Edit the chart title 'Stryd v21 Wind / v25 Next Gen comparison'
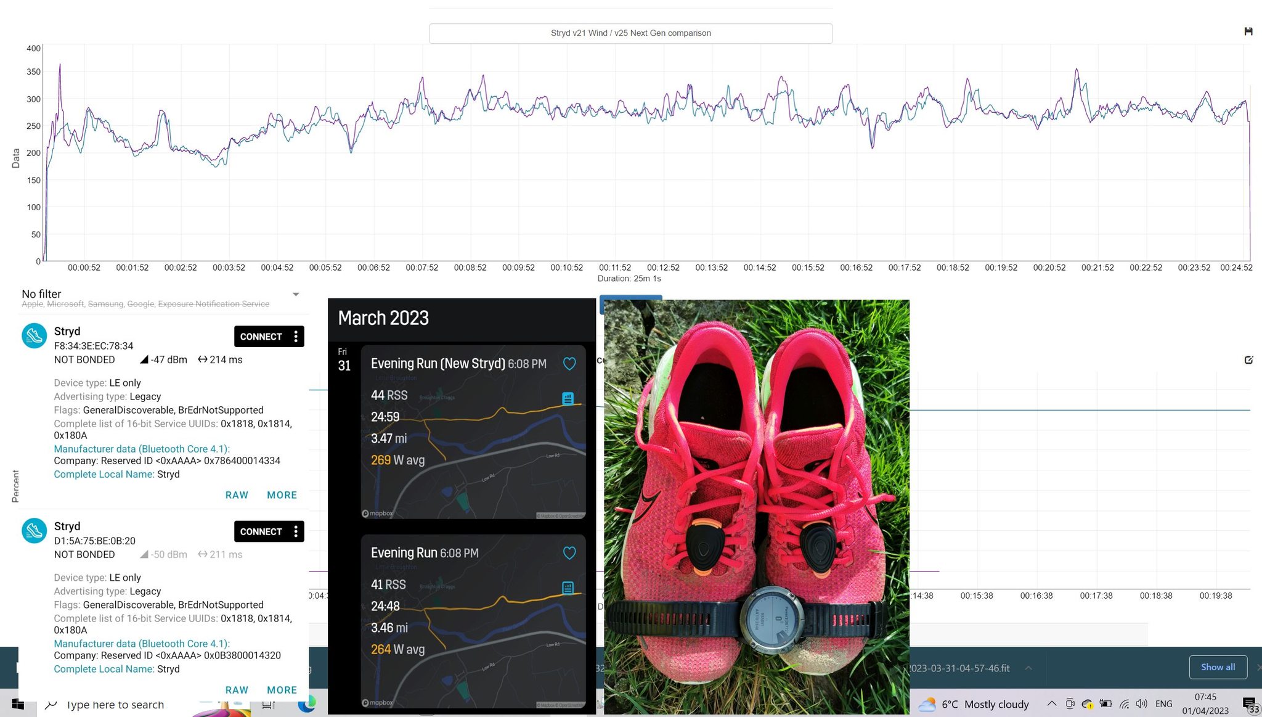 pyautogui.click(x=630, y=33)
